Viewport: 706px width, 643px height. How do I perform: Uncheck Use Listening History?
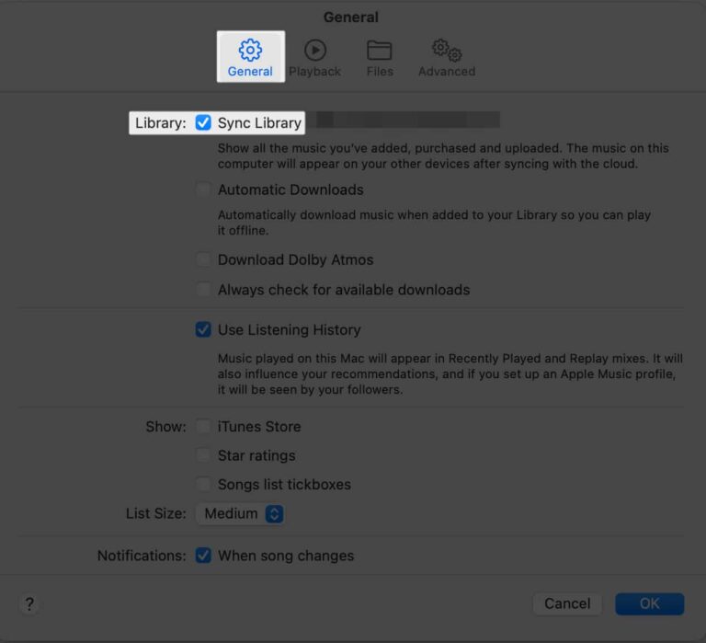tap(203, 329)
